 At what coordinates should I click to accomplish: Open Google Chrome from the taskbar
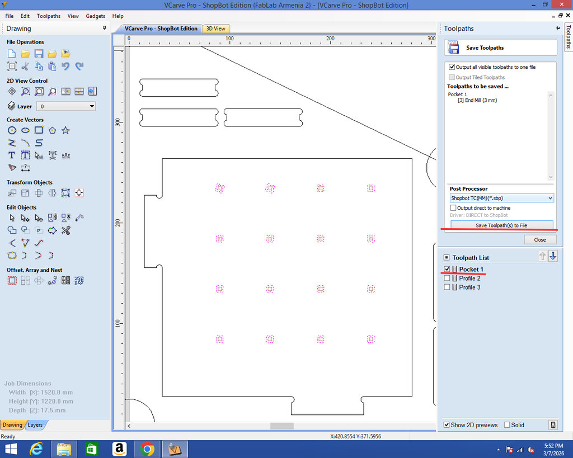pos(147,449)
